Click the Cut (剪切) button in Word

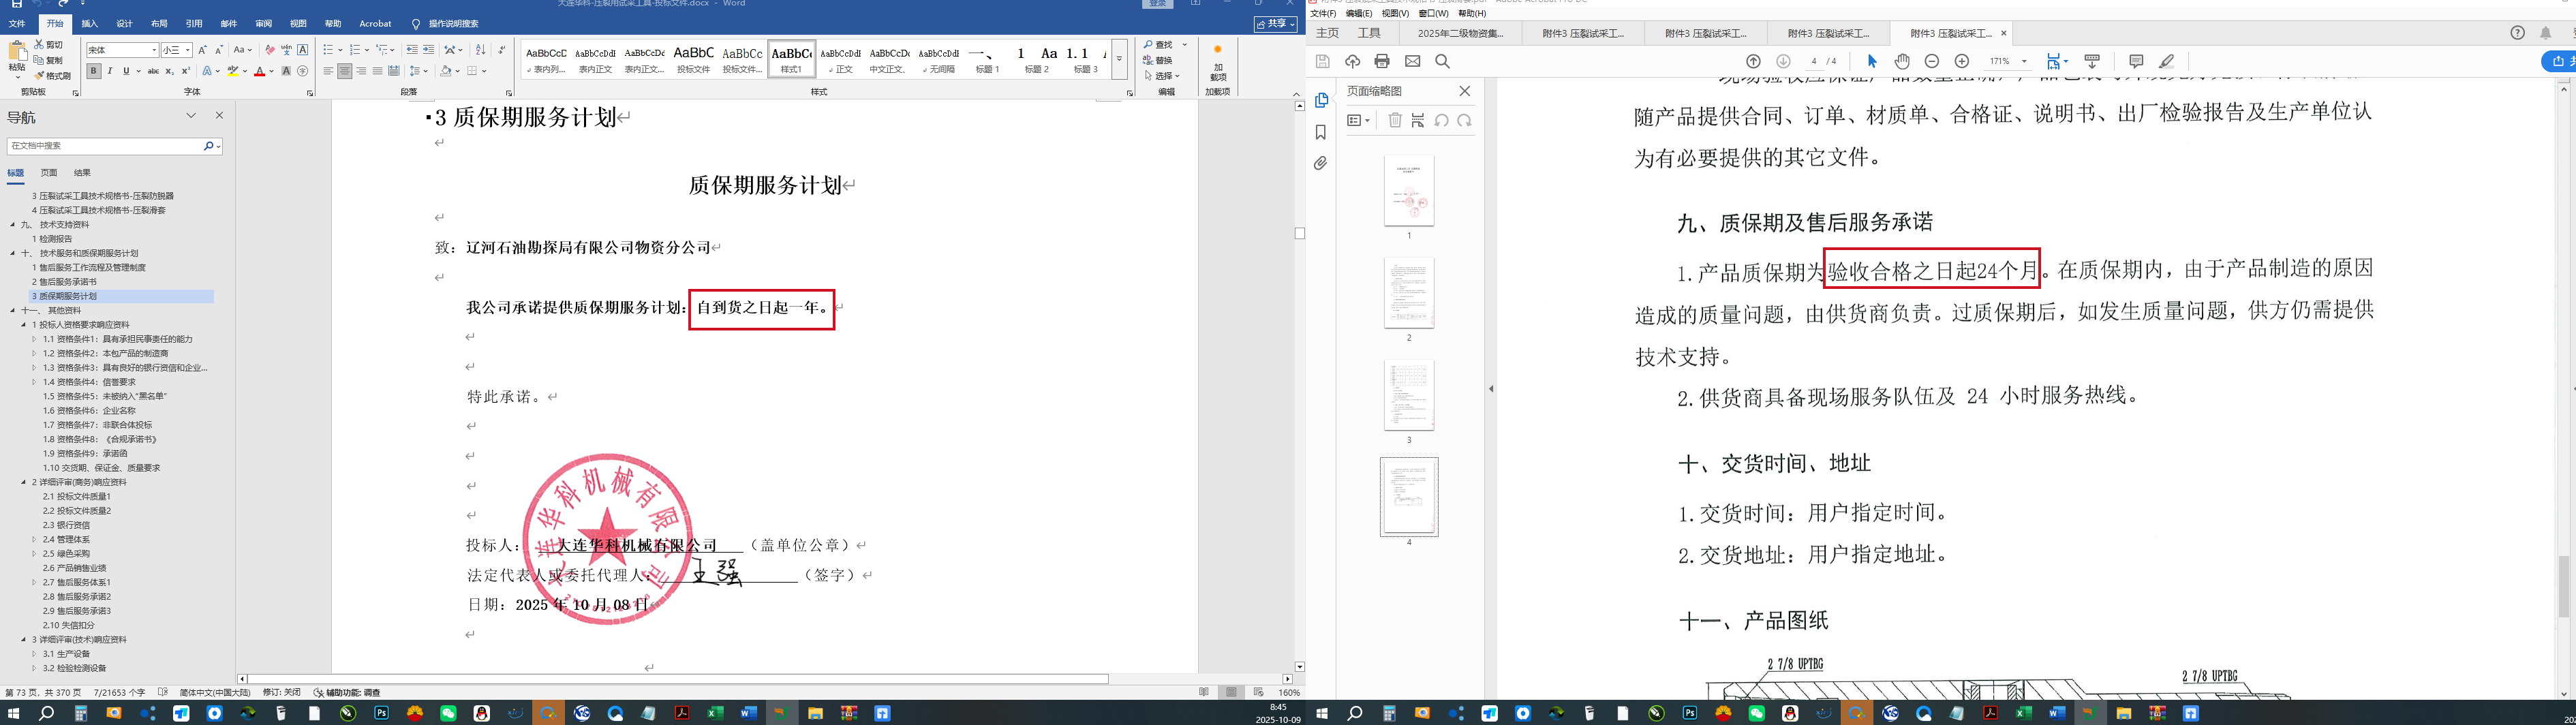(48, 45)
